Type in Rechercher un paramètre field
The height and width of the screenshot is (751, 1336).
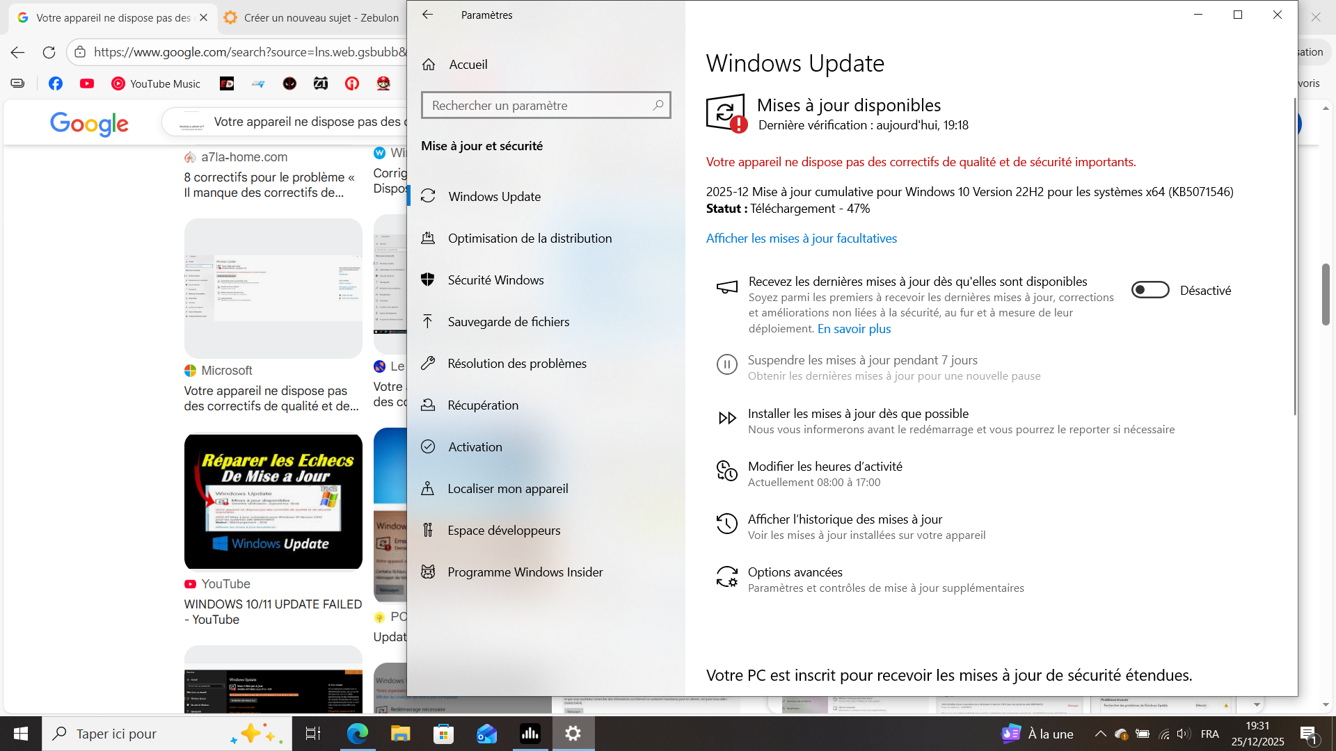[536, 106]
